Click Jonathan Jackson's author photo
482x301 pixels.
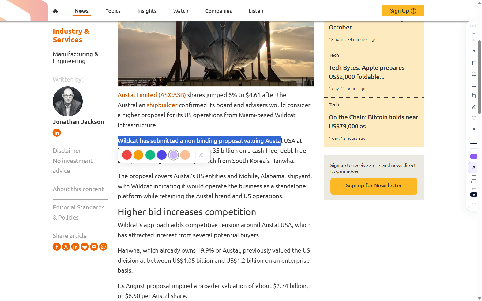68,101
